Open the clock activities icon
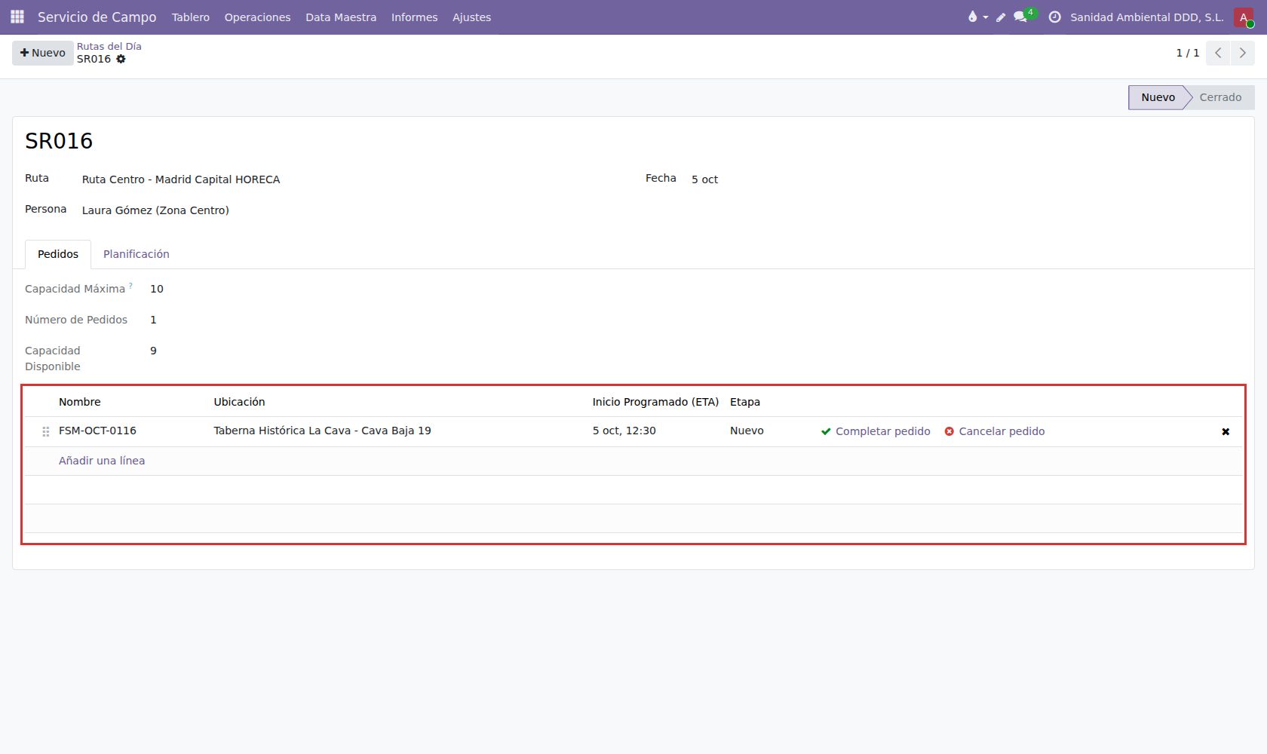 1054,17
